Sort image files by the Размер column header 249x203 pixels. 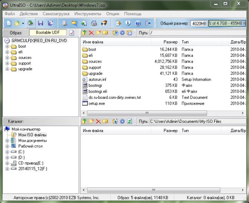click(x=165, y=42)
